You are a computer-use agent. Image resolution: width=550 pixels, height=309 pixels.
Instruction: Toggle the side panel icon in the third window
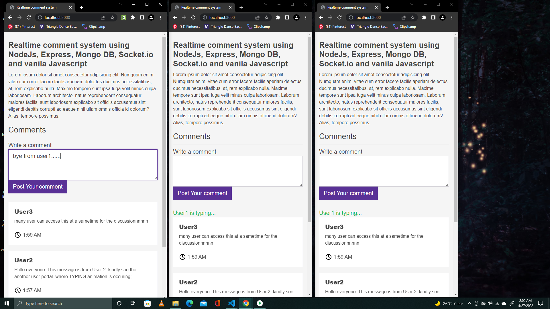433,17
